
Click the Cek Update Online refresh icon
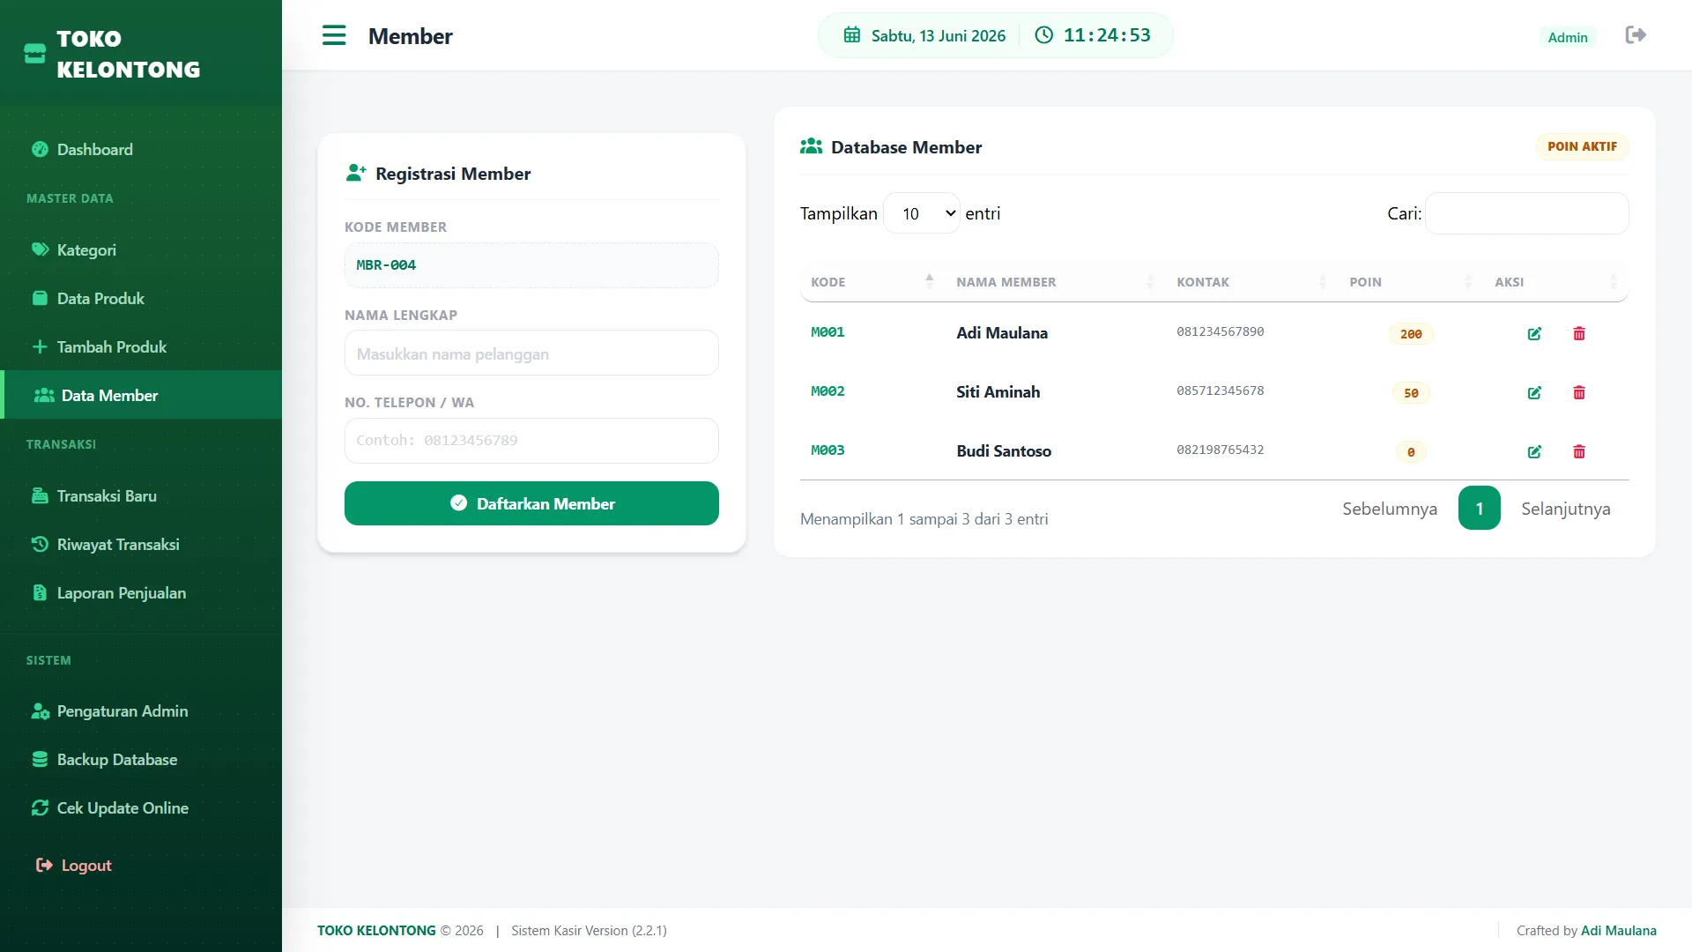pyautogui.click(x=40, y=807)
